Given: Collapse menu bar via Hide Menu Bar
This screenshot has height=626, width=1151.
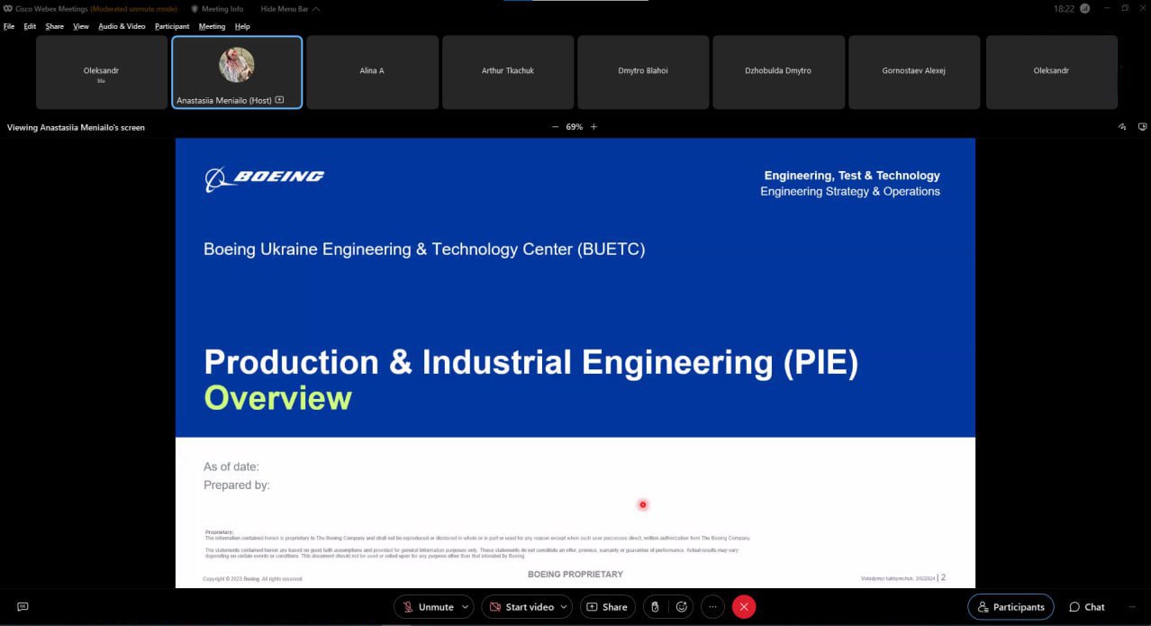Looking at the screenshot, I should pos(288,9).
